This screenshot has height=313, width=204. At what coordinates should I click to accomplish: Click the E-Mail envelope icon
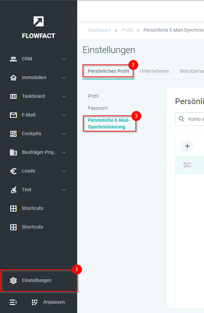tap(13, 115)
